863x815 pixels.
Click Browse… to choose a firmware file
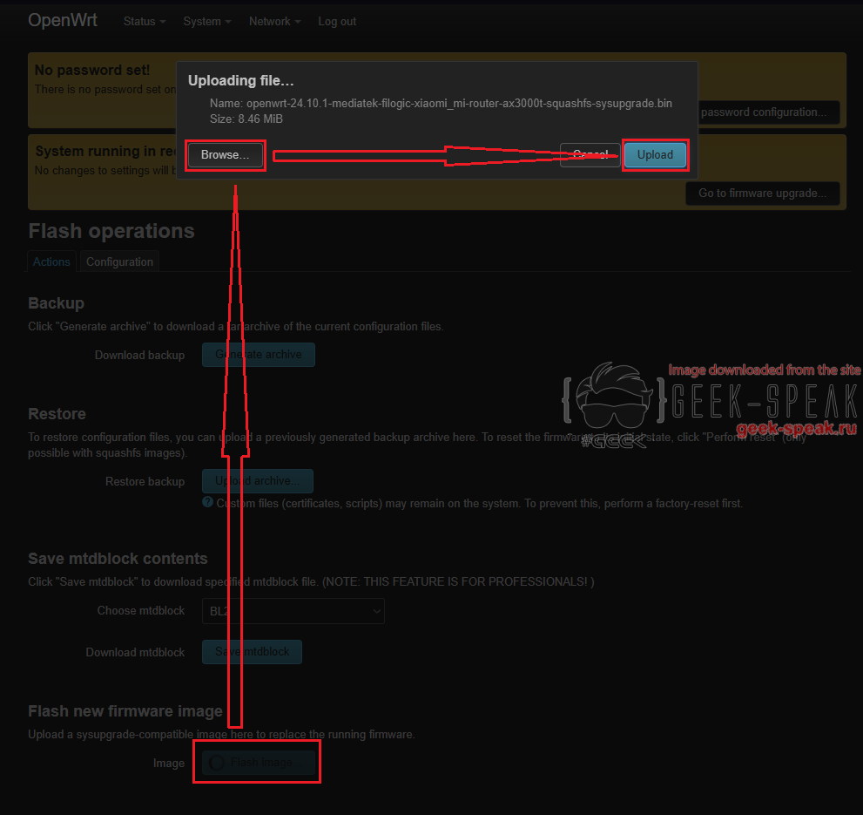click(x=225, y=155)
